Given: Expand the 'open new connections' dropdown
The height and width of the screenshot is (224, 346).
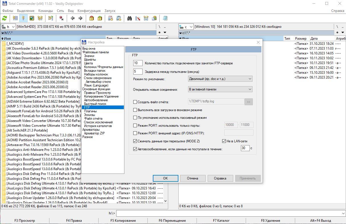Looking at the screenshot, I should pos(220,89).
